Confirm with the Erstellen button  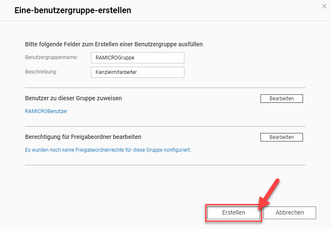point(234,212)
